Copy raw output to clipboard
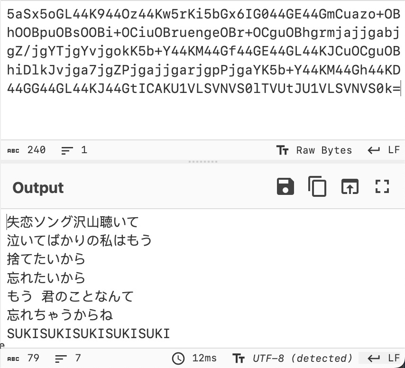405x368 pixels. (317, 186)
